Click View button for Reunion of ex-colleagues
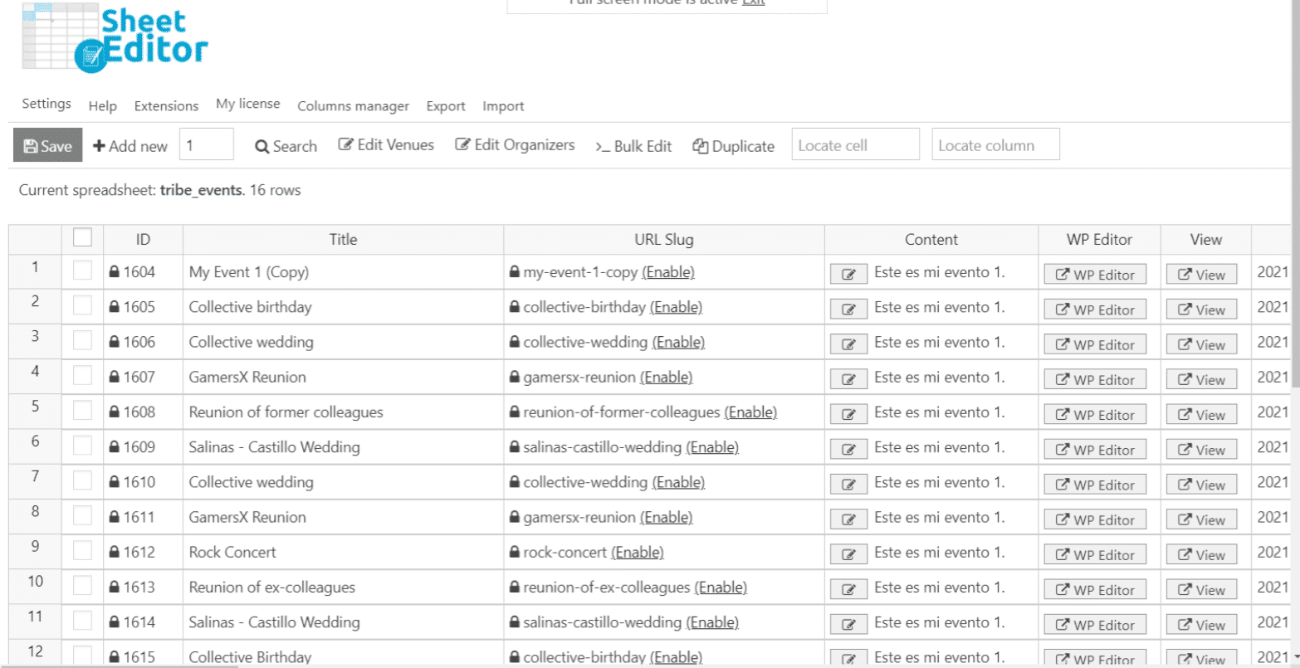 (x=1201, y=590)
